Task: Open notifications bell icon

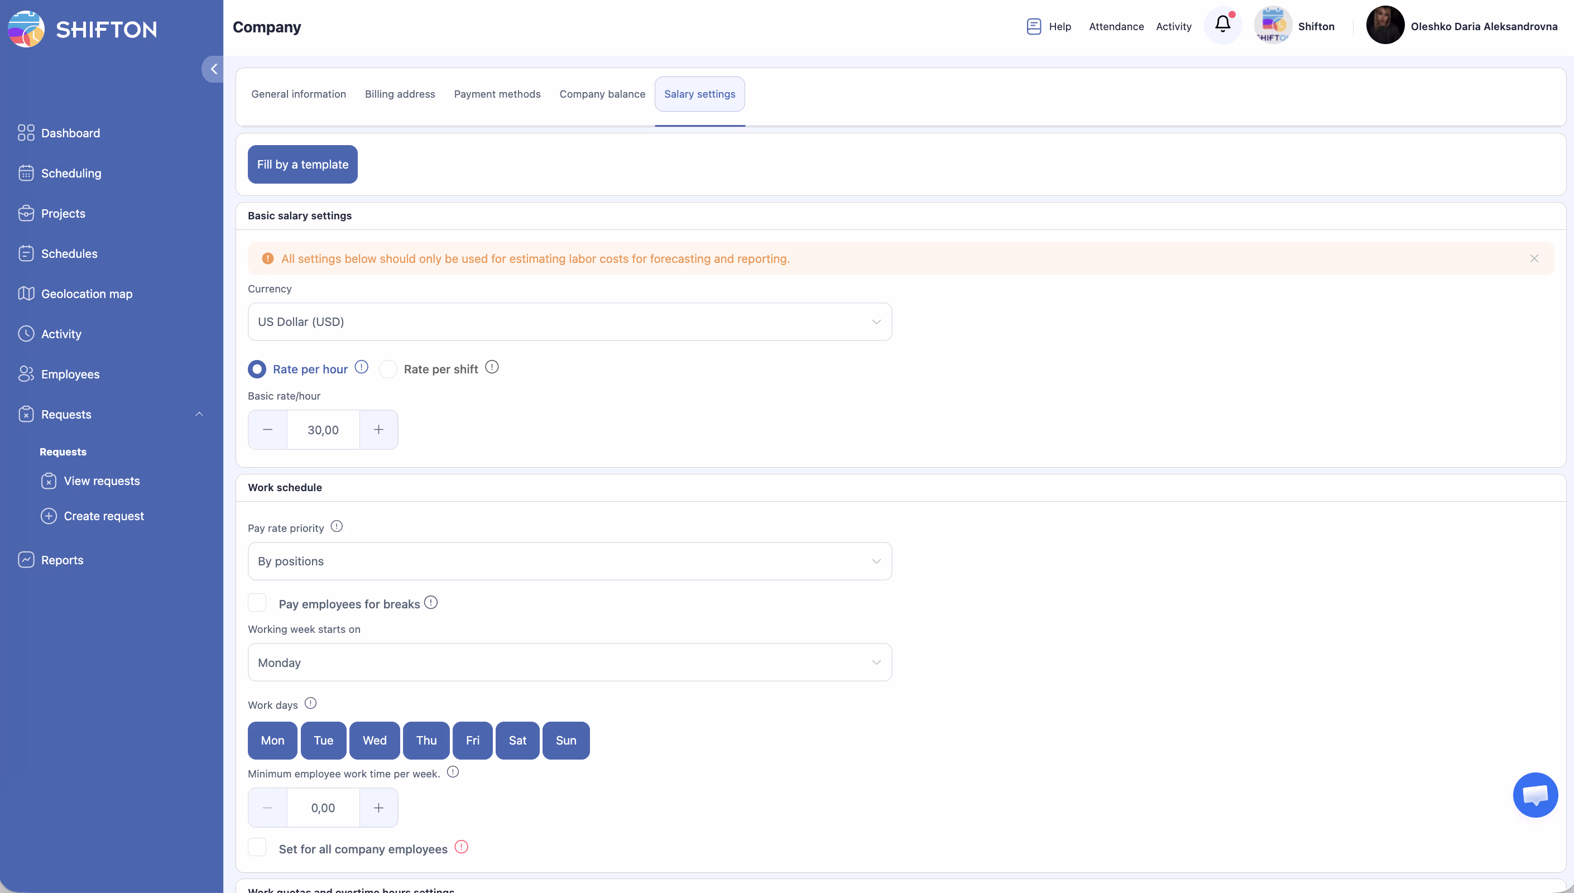Action: click(1222, 25)
